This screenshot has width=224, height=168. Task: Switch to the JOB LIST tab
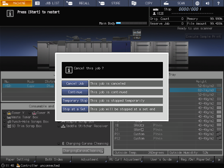tap(48, 3)
